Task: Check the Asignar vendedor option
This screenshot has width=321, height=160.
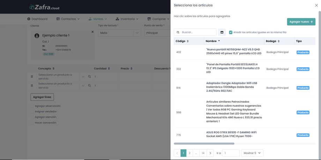Action: pos(32,111)
